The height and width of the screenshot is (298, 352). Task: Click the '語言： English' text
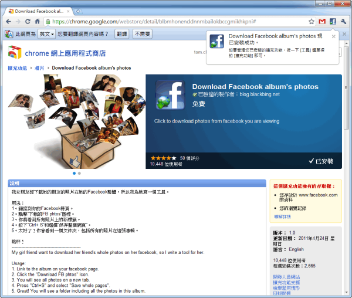[x=288, y=249]
